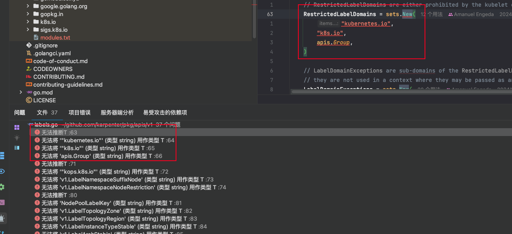Click the Markdown icon of contributing-guidelines.md
The image size is (512, 234).
pos(29,85)
